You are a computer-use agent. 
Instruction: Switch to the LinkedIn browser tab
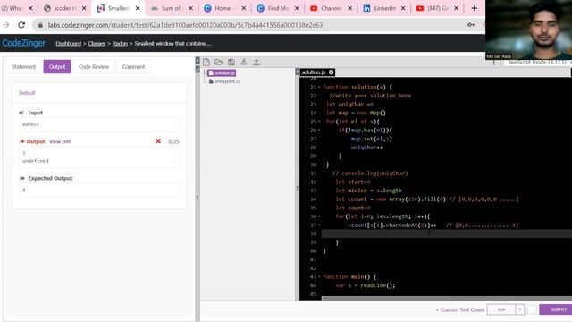click(x=384, y=8)
